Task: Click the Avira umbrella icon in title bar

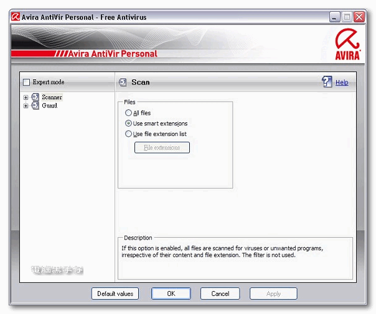Action: point(16,17)
